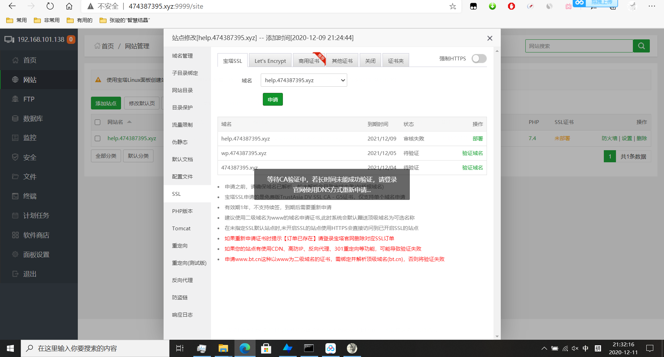Open File Explorer from taskbar
The width and height of the screenshot is (664, 357).
tap(223, 348)
